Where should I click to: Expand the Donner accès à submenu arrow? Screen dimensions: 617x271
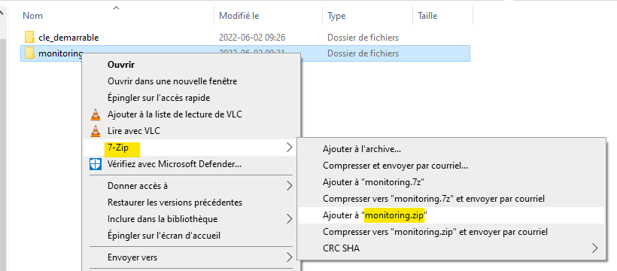pyautogui.click(x=290, y=185)
